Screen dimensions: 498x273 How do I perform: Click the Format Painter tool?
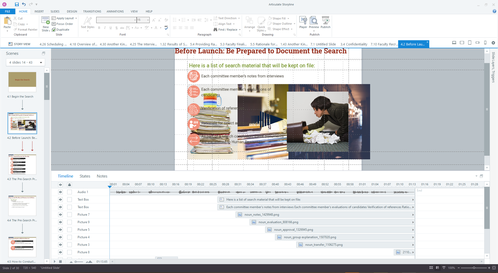25,30
